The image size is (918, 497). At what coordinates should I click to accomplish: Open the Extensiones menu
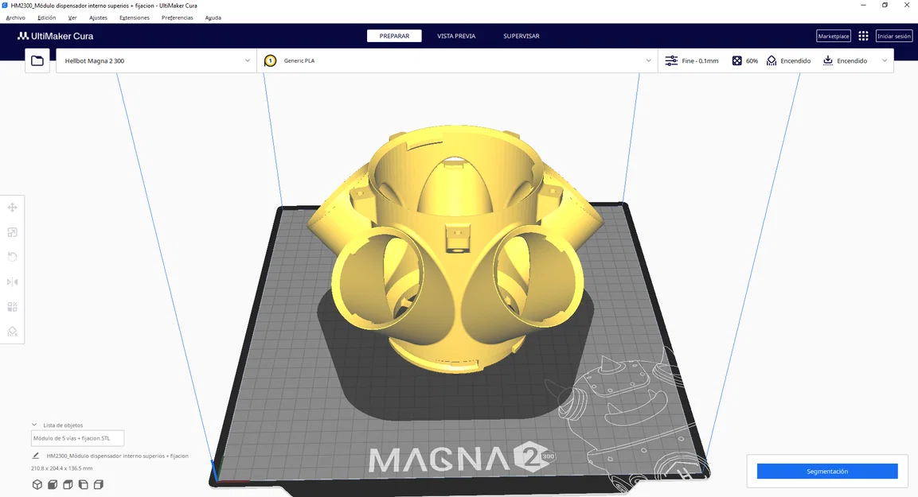click(x=135, y=17)
